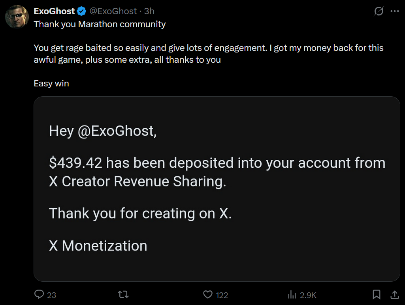This screenshot has height=305, width=405.
Task: Open the reply comment icon
Action: pyautogui.click(x=39, y=294)
